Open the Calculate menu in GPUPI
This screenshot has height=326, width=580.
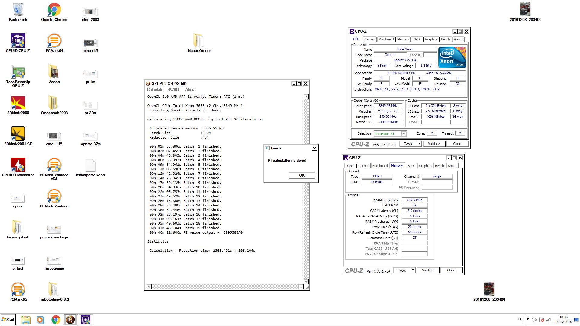pos(155,90)
